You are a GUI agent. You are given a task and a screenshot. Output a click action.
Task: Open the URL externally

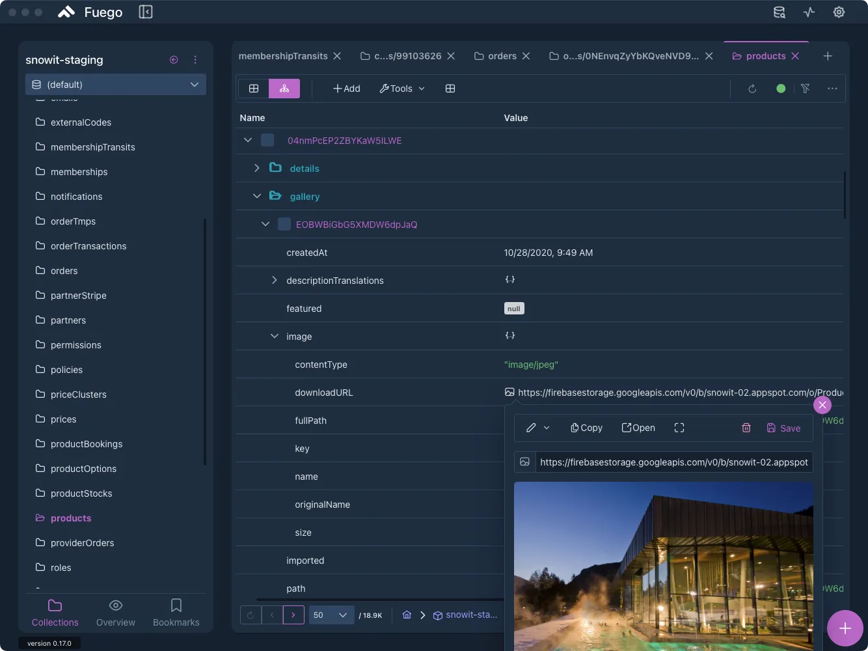pyautogui.click(x=638, y=428)
